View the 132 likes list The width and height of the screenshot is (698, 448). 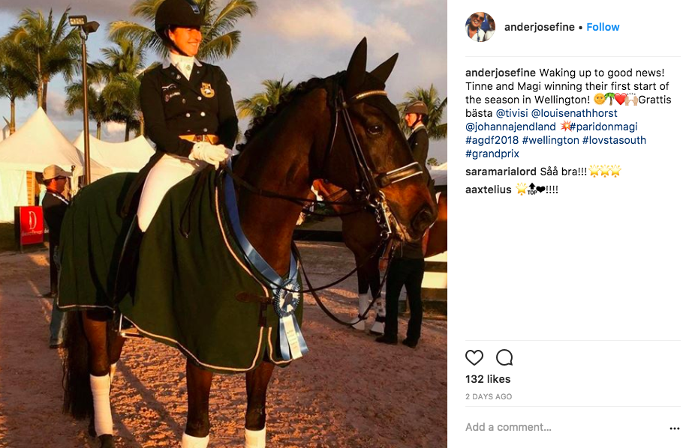pos(488,379)
